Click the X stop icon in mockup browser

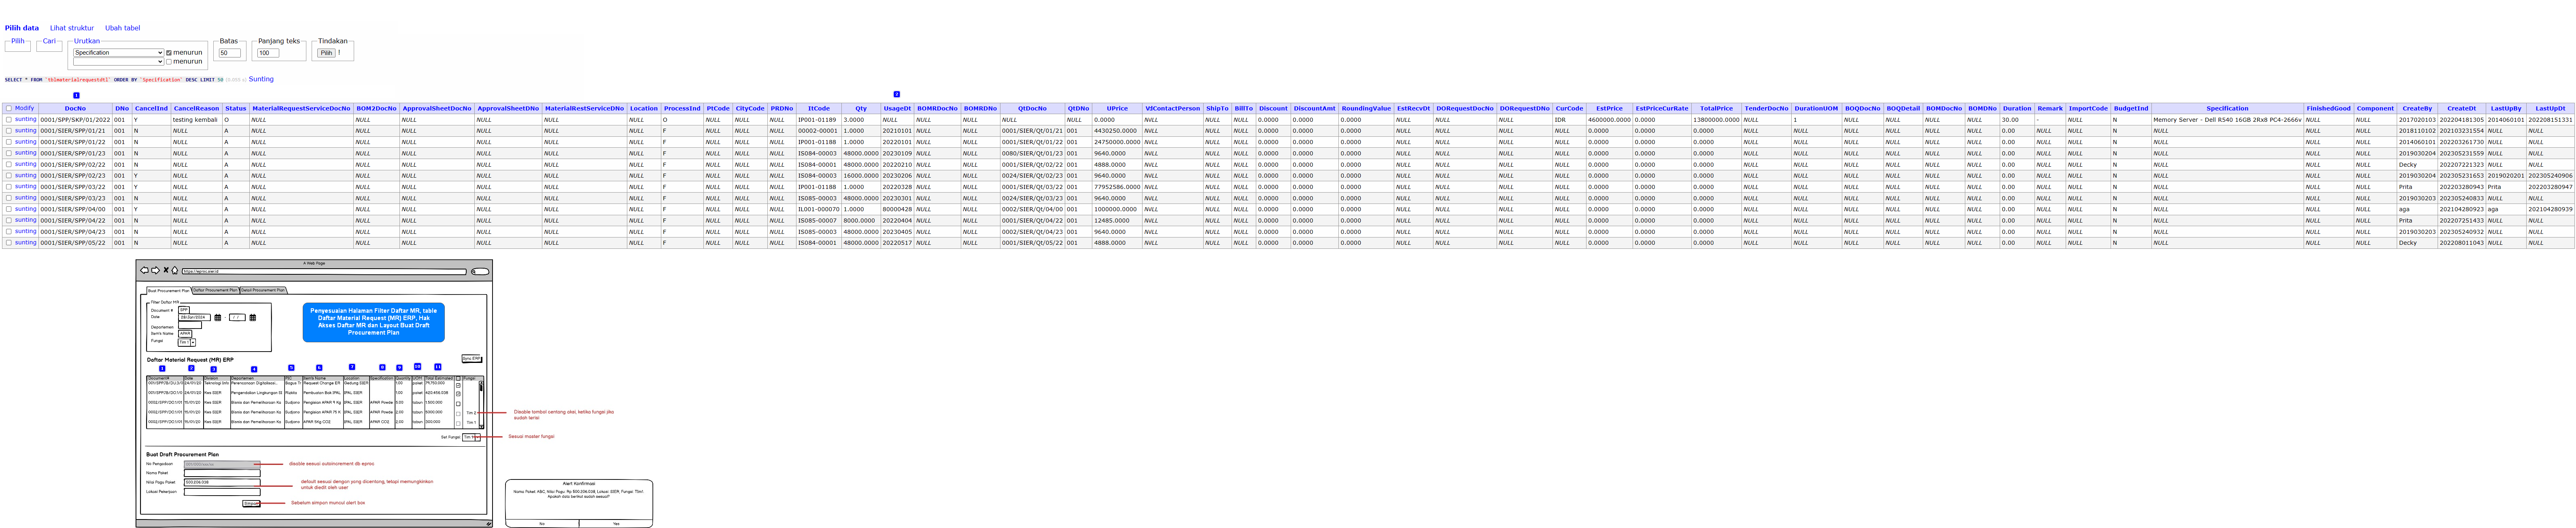coord(166,270)
